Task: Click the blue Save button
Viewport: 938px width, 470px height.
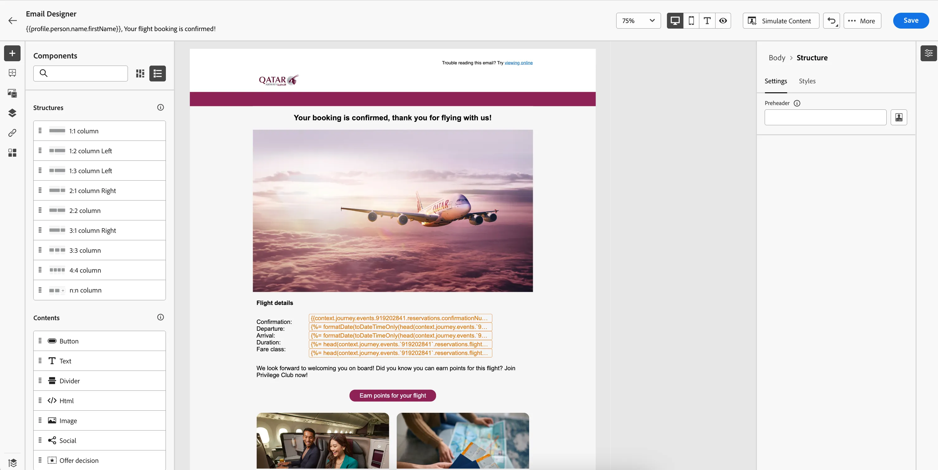Action: pyautogui.click(x=911, y=21)
